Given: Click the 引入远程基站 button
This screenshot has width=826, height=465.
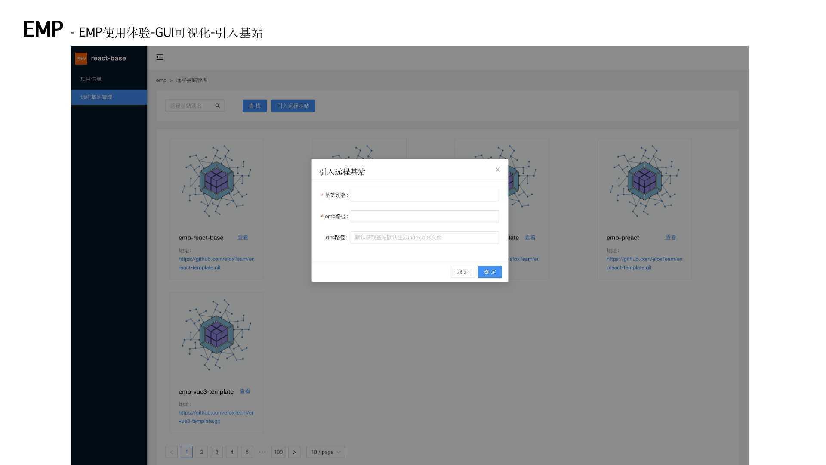Looking at the screenshot, I should 293,105.
